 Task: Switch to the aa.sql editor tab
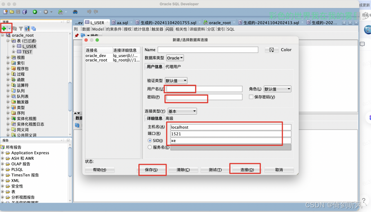pos(122,22)
